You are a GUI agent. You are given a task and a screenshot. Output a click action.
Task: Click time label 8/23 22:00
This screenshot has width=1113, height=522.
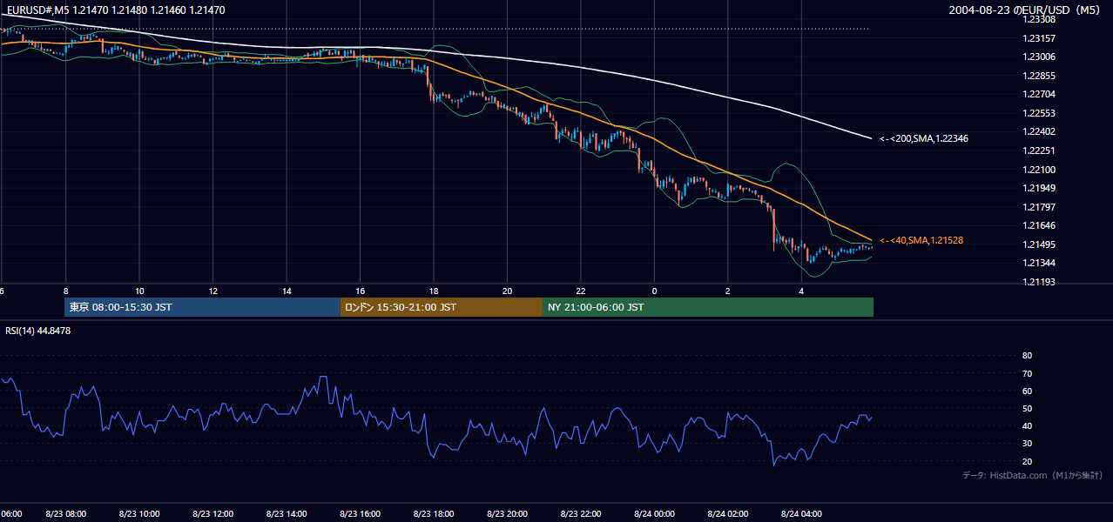581,514
